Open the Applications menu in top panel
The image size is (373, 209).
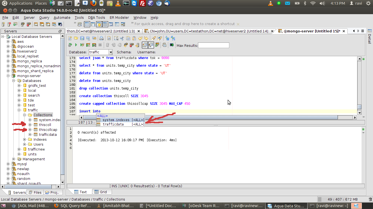20,3
